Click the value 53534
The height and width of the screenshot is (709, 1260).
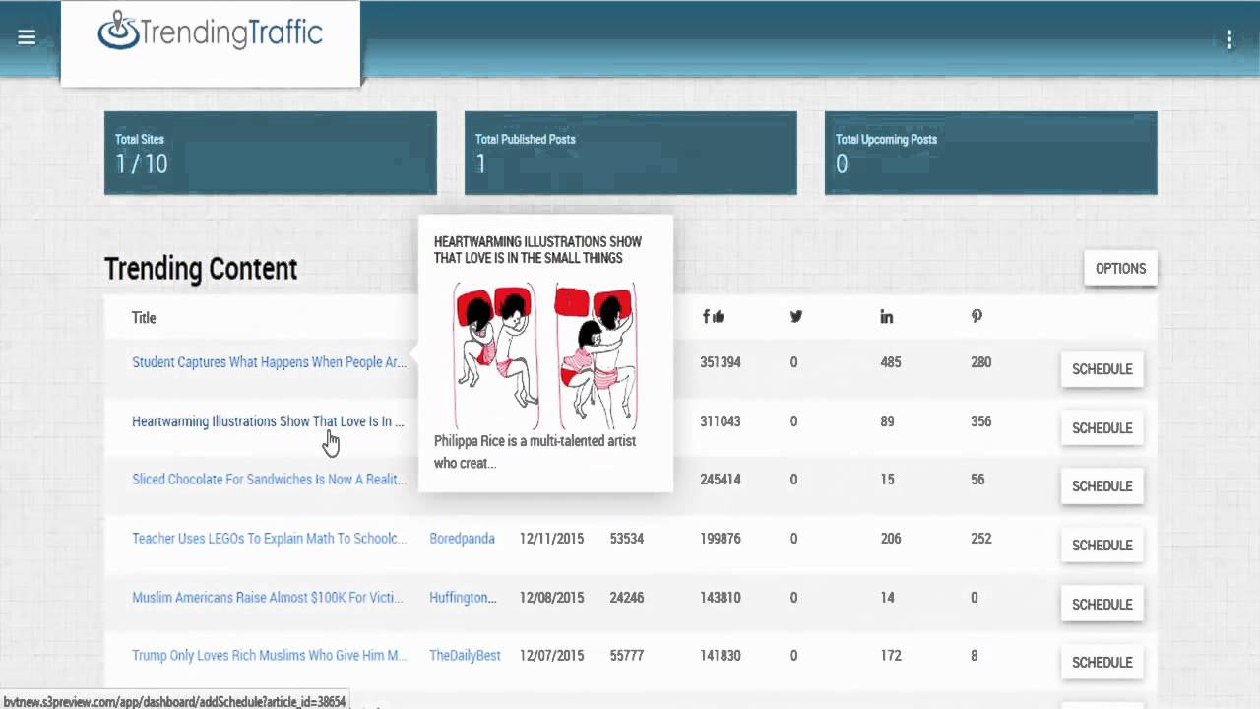click(627, 539)
